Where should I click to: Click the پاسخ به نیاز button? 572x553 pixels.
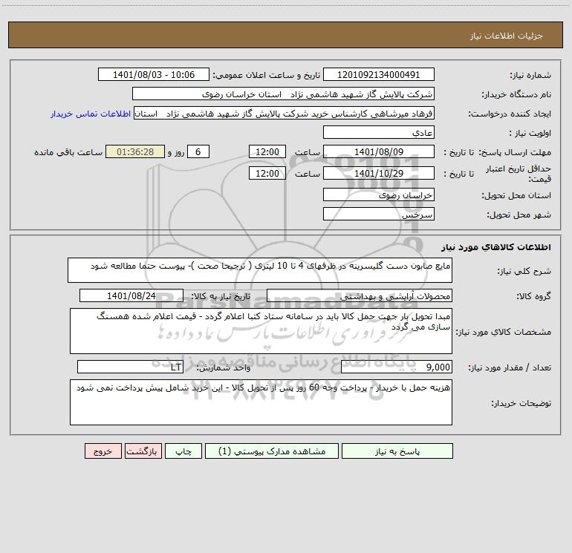tap(397, 451)
